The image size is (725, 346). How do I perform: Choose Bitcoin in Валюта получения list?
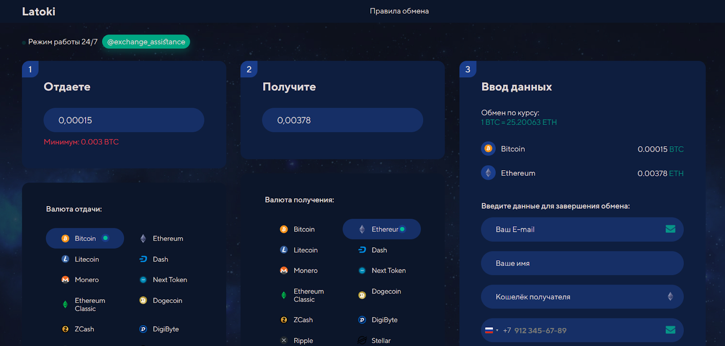[297, 229]
